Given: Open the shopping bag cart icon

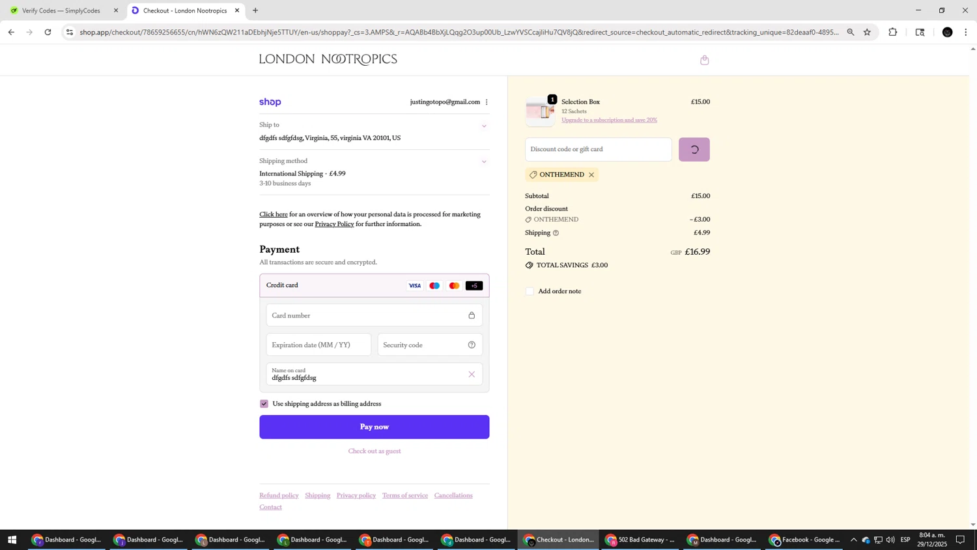Looking at the screenshot, I should 704,60.
